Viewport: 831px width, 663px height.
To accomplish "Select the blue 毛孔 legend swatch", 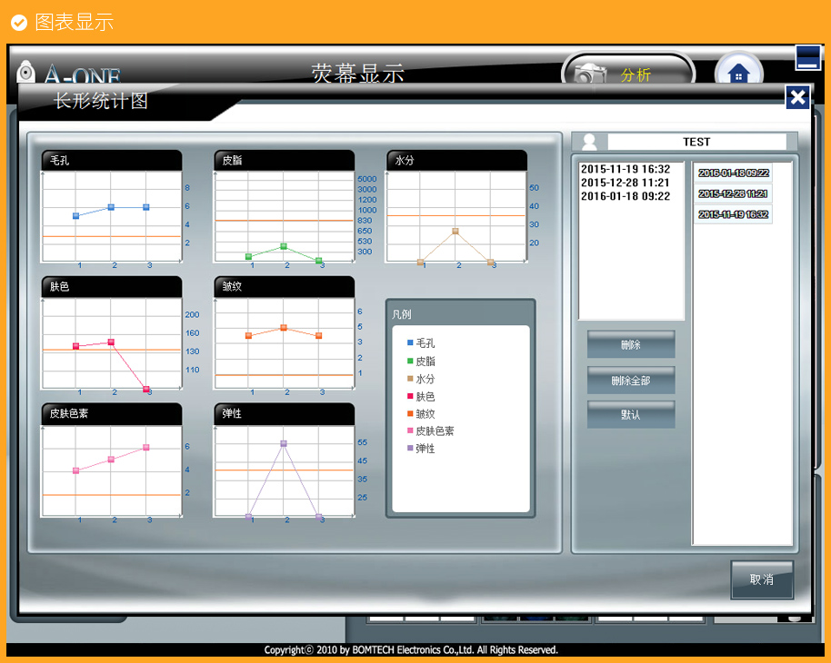I will click(x=410, y=343).
